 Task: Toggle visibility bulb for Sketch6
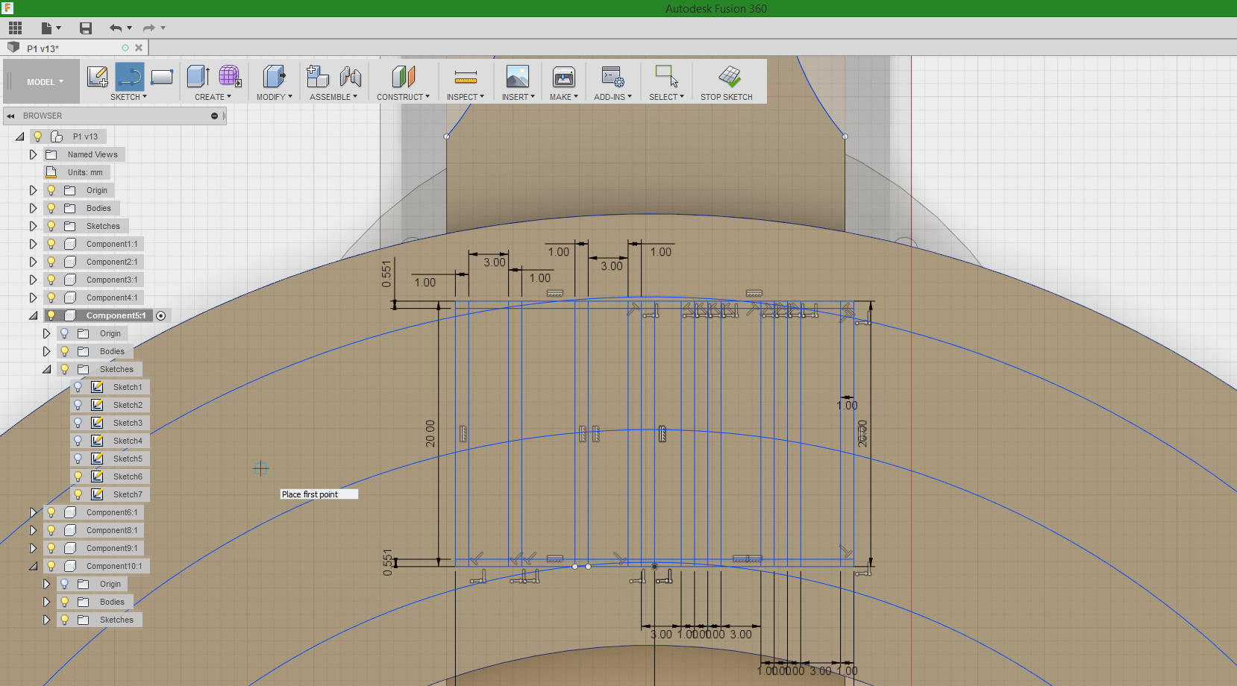(x=78, y=476)
